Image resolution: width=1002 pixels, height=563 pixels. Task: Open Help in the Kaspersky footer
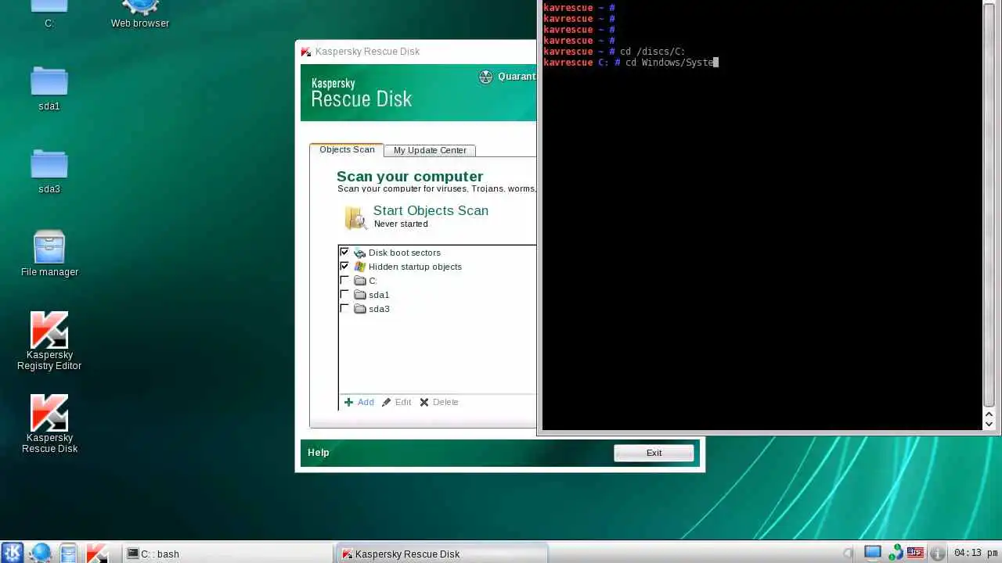[319, 452]
